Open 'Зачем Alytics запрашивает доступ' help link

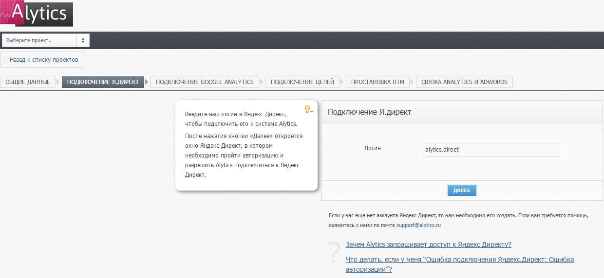[428, 244]
